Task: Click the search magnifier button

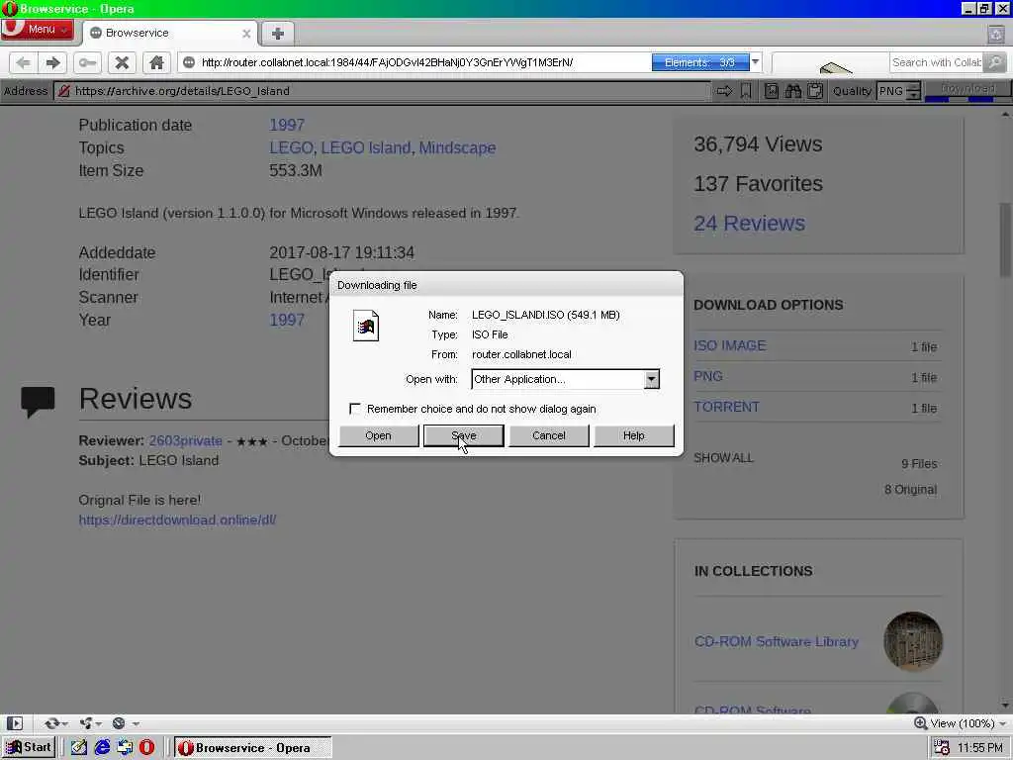Action: pyautogui.click(x=995, y=62)
